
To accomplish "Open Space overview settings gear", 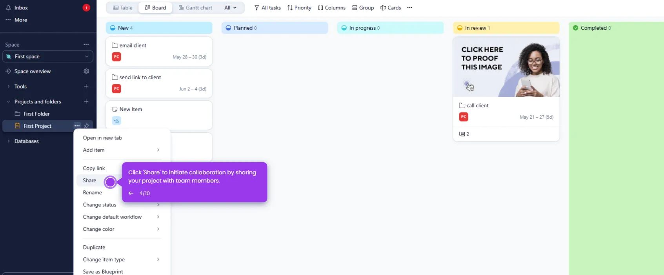I will pyautogui.click(x=86, y=71).
